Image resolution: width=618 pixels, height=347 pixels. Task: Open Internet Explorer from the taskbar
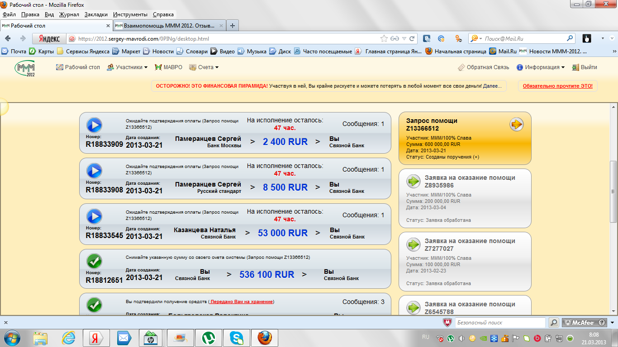[x=68, y=338]
